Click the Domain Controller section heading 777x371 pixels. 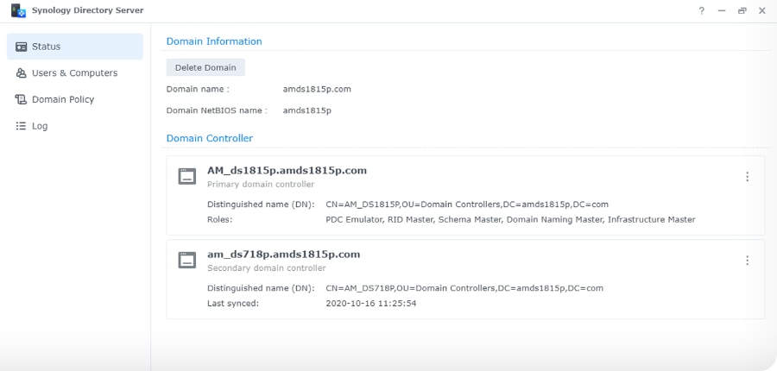point(209,138)
